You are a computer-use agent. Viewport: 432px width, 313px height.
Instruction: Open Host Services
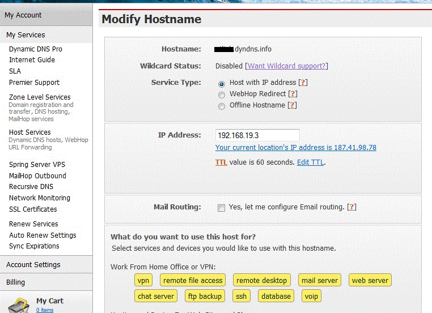(x=29, y=132)
